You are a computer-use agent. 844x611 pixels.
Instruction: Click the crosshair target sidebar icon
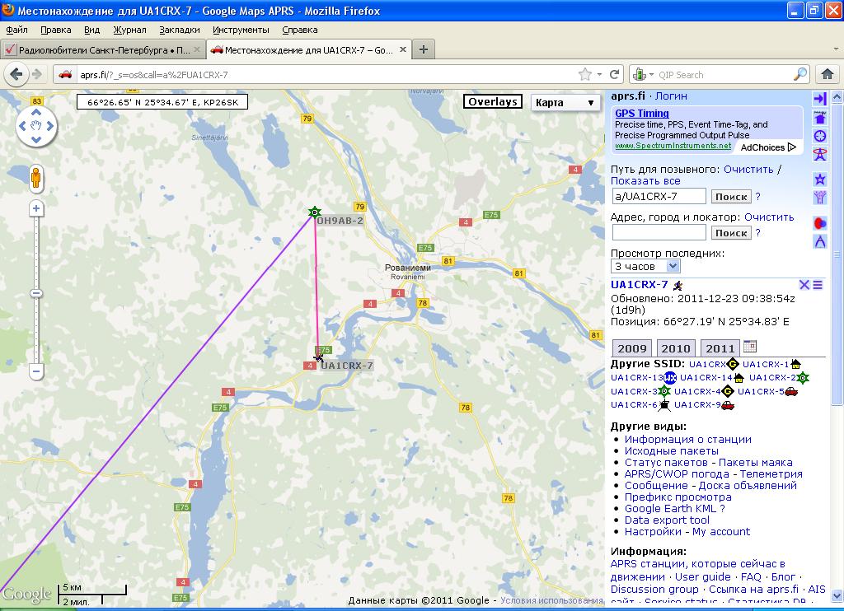pos(820,136)
